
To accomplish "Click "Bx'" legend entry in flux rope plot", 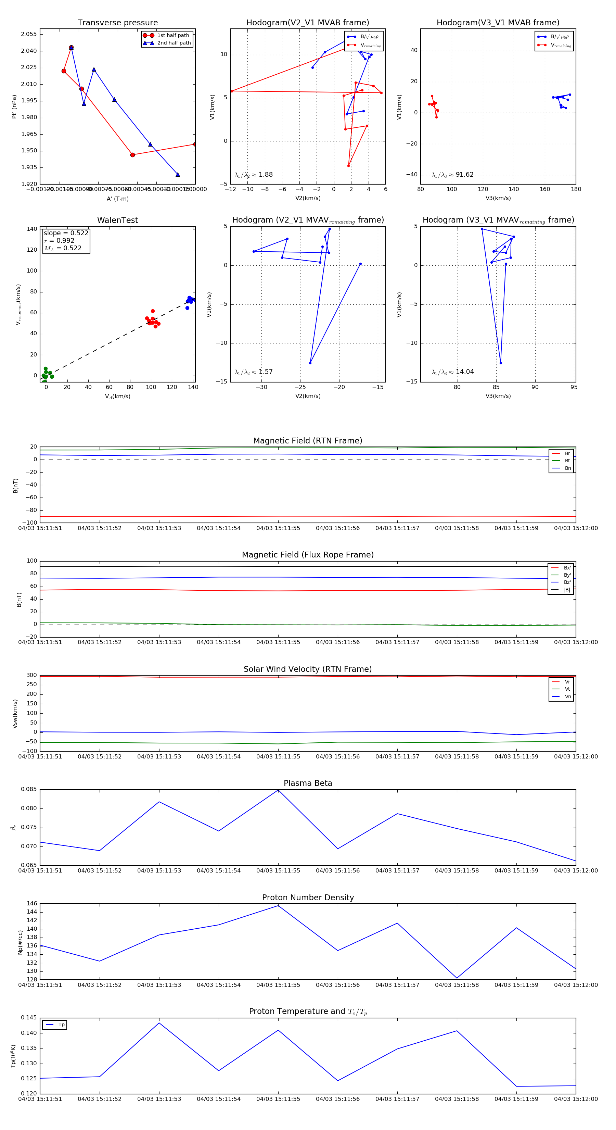I will pos(561,568).
